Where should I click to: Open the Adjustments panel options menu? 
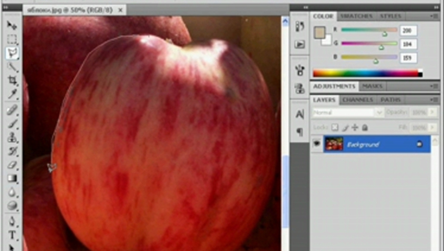(x=435, y=86)
